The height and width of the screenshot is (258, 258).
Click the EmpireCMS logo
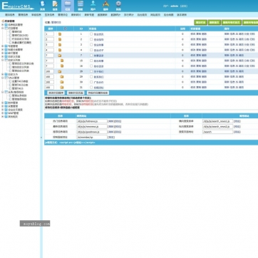pos(18,6)
